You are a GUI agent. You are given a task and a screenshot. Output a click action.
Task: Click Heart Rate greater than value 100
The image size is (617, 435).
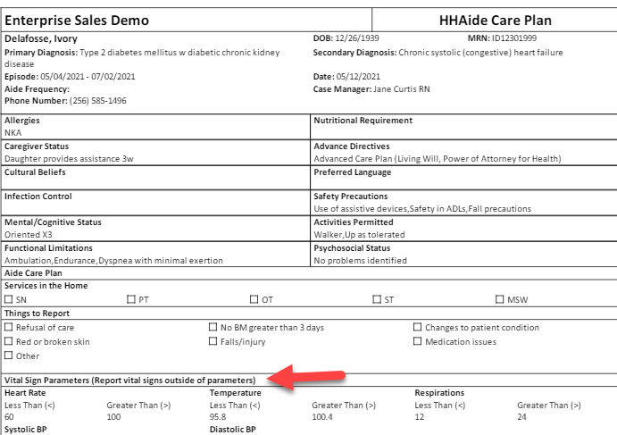(x=113, y=417)
